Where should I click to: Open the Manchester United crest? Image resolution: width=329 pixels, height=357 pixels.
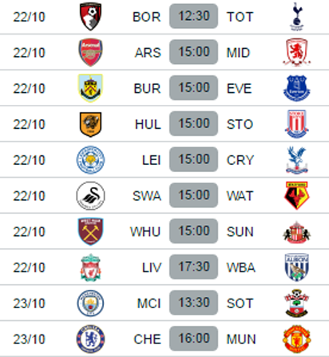(x=297, y=339)
